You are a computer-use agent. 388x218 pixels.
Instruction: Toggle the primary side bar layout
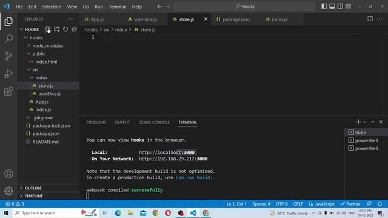324,7
